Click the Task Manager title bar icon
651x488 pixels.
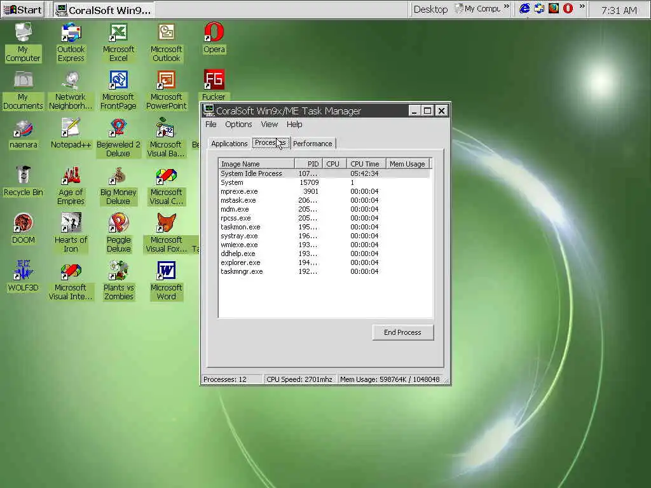tap(209, 111)
